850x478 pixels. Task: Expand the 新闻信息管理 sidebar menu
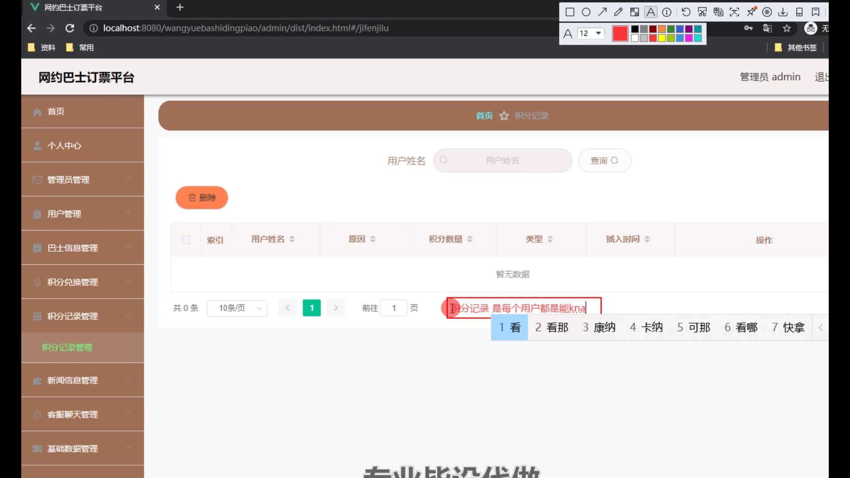click(82, 380)
